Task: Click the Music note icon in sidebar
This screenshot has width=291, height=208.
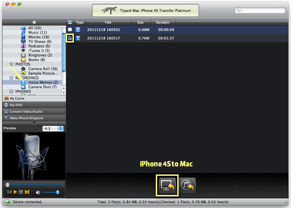Action: [x=23, y=33]
